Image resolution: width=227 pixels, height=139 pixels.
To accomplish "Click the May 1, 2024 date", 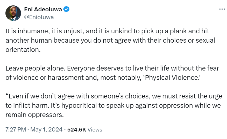I will pos(46,129).
